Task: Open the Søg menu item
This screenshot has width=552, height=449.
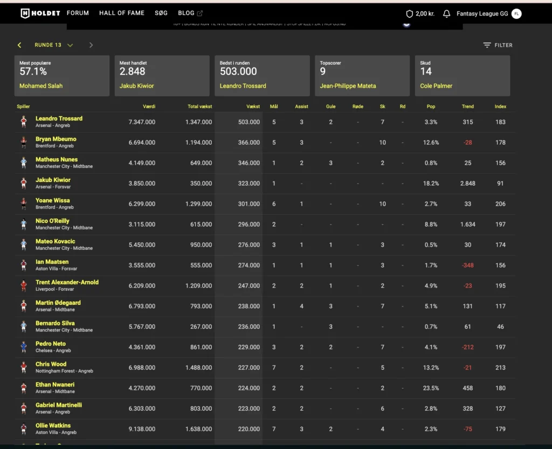Action: (x=161, y=13)
